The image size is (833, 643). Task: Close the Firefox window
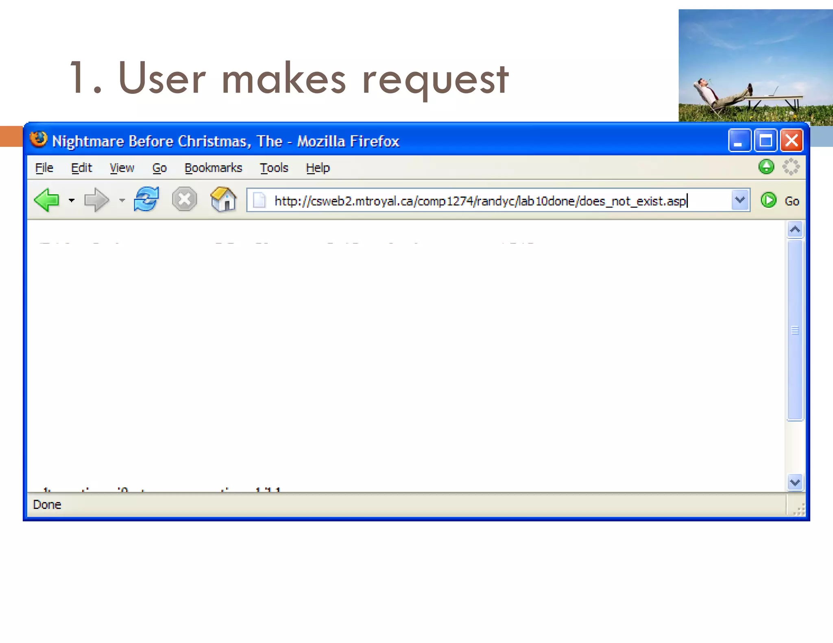(792, 141)
